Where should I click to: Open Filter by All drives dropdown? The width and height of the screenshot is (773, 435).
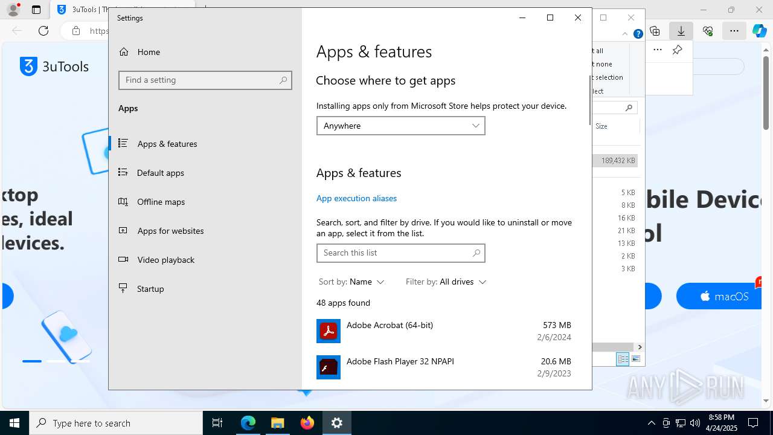[x=446, y=282]
